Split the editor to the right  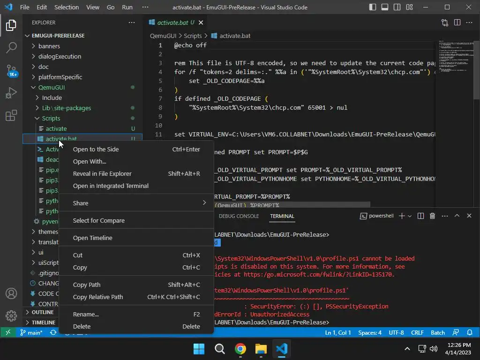pyautogui.click(x=457, y=22)
